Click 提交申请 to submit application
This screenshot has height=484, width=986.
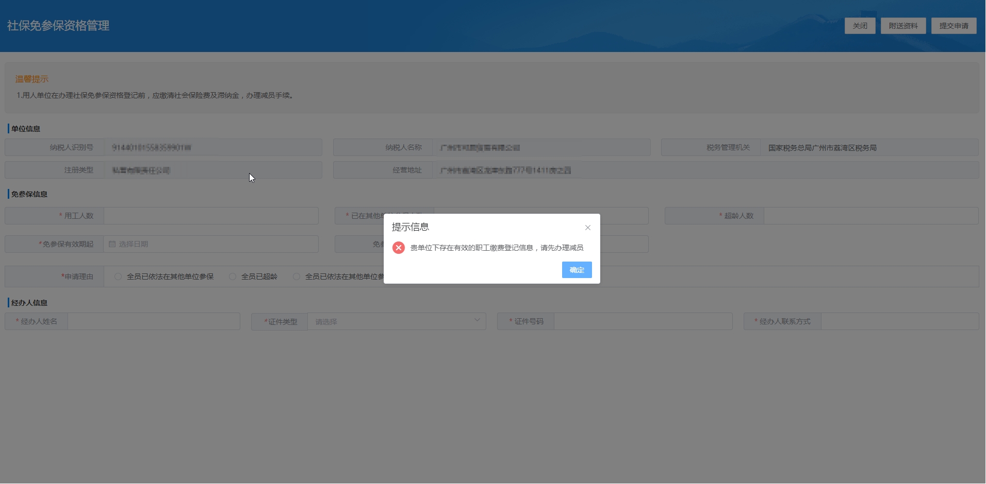click(954, 26)
